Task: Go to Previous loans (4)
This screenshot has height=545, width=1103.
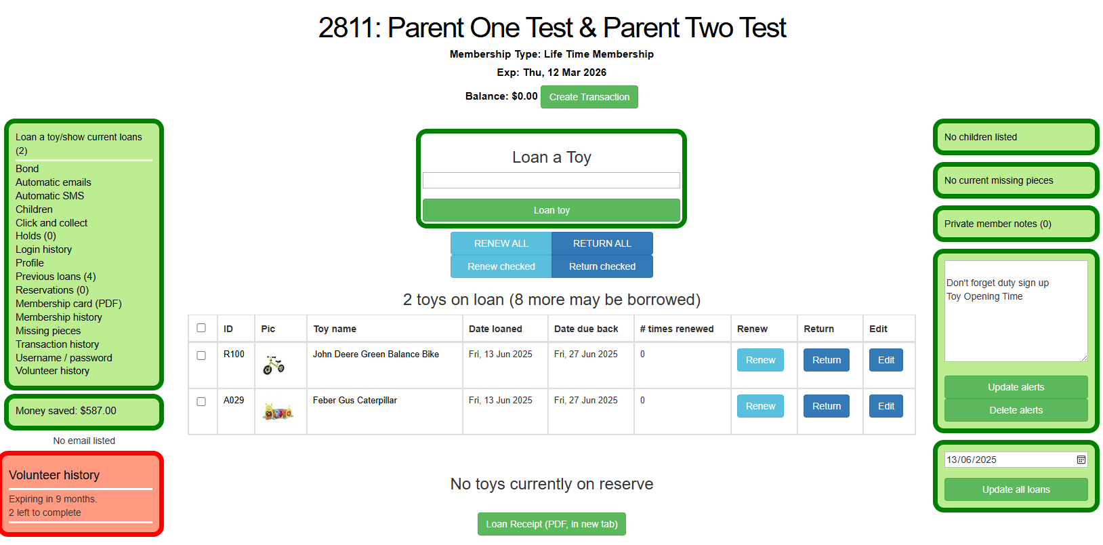Action: coord(56,277)
